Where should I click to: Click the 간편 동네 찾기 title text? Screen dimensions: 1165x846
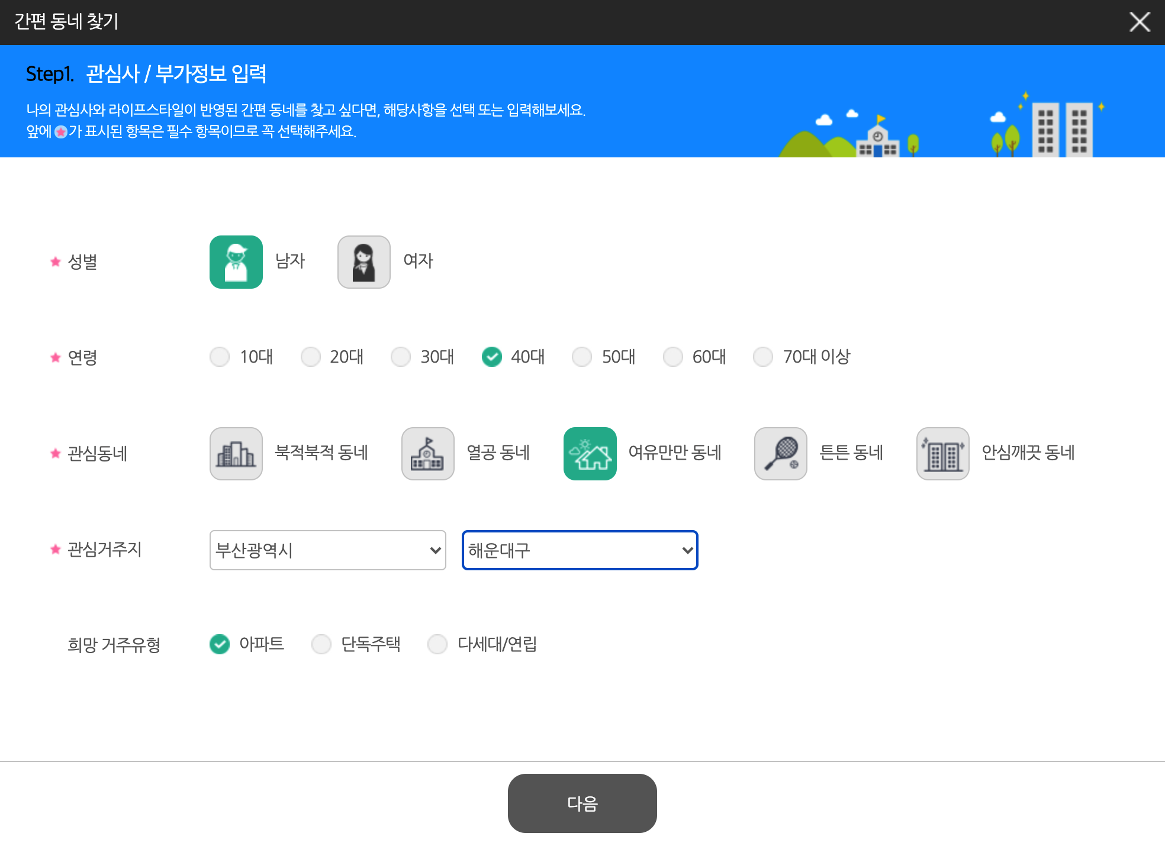point(66,21)
